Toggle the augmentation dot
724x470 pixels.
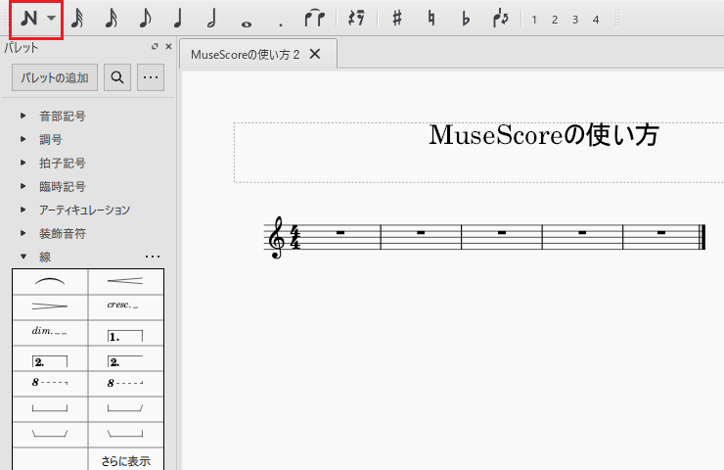280,24
